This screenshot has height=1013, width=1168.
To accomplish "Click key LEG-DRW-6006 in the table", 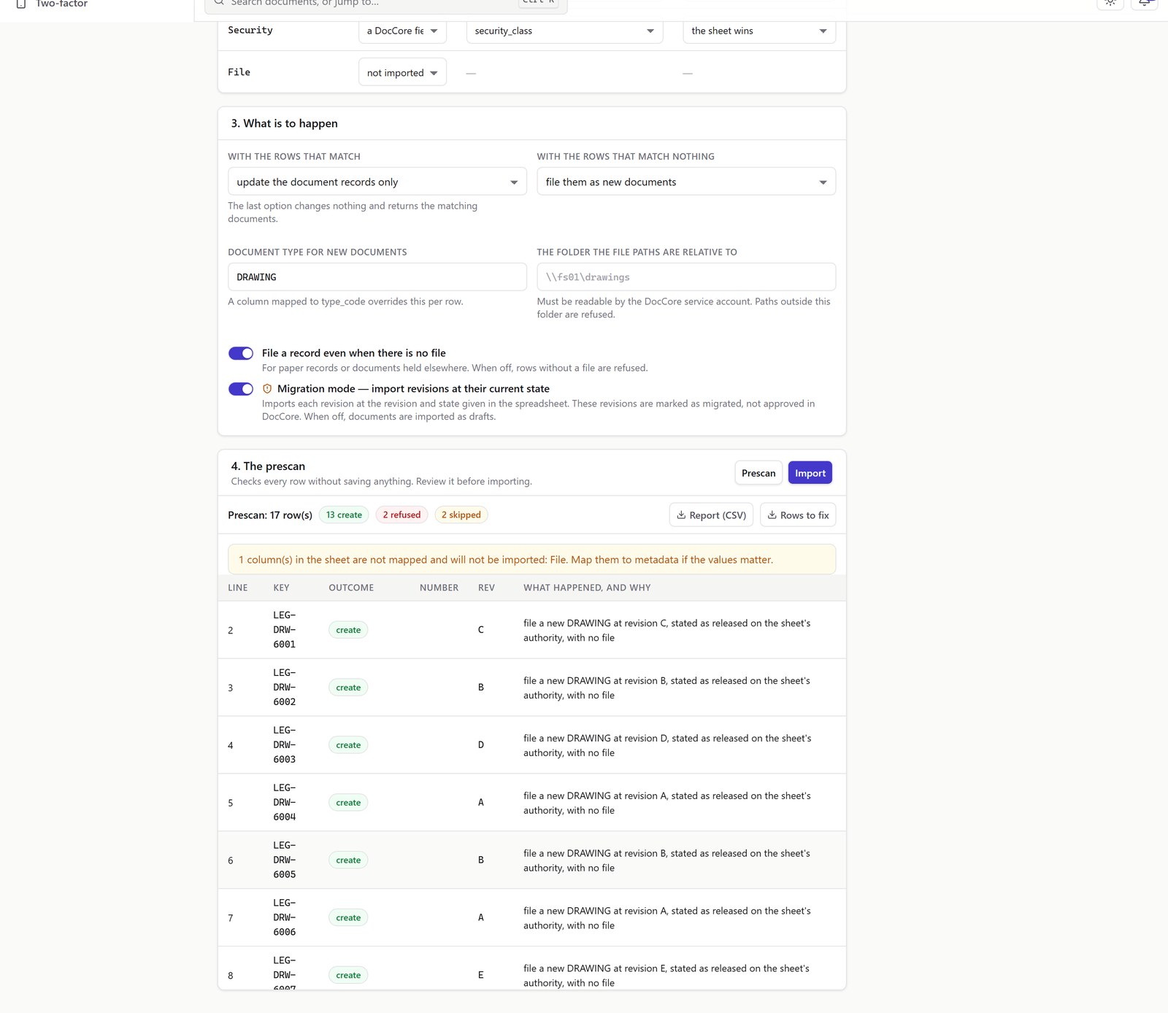I will (285, 918).
